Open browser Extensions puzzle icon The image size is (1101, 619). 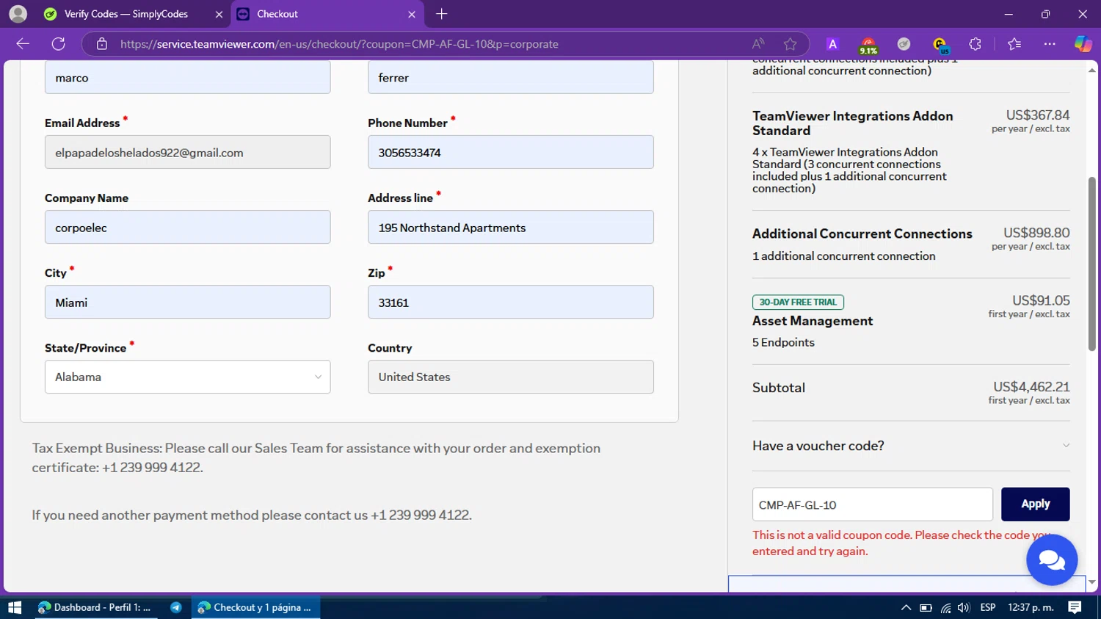[975, 44]
